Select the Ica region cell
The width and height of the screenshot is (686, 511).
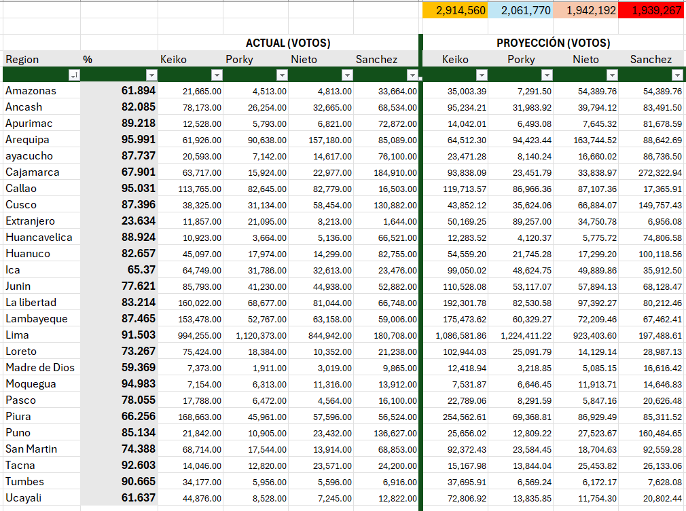coord(41,269)
